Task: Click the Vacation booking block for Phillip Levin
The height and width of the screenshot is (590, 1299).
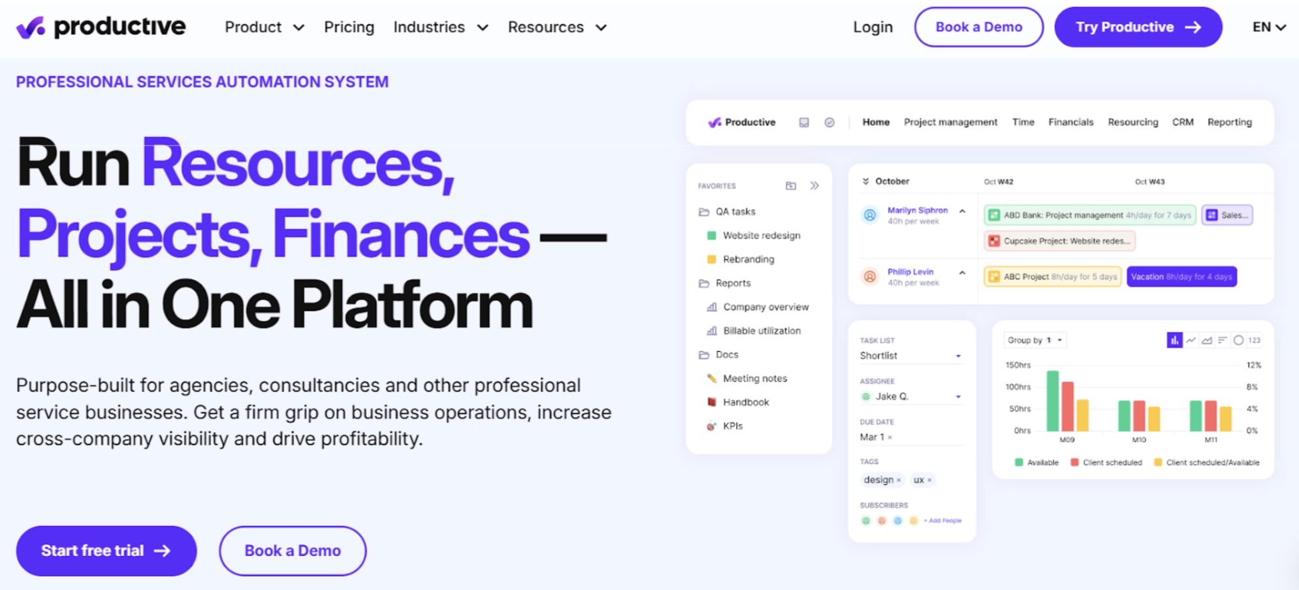Action: tap(1181, 277)
